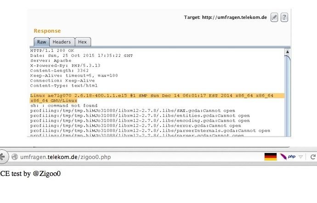
Task: Open the question mark help icon
Action: (x=284, y=17)
